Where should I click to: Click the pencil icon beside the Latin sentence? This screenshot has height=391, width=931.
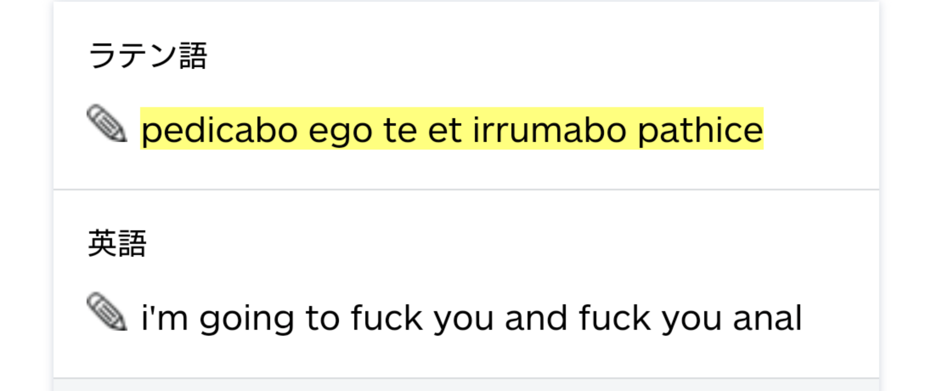107,123
